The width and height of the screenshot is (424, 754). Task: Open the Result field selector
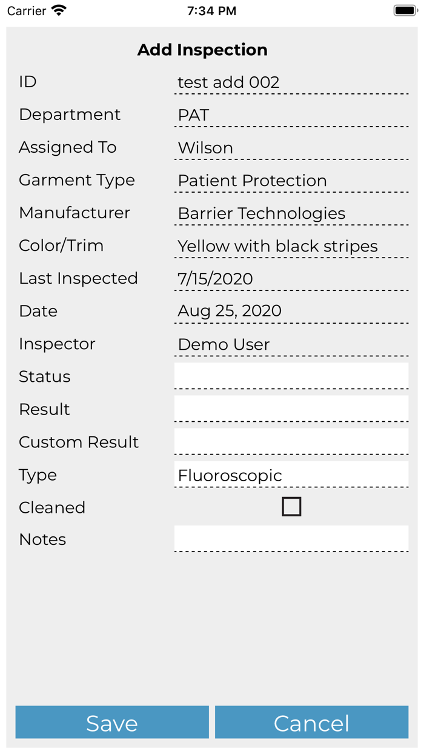[291, 409]
